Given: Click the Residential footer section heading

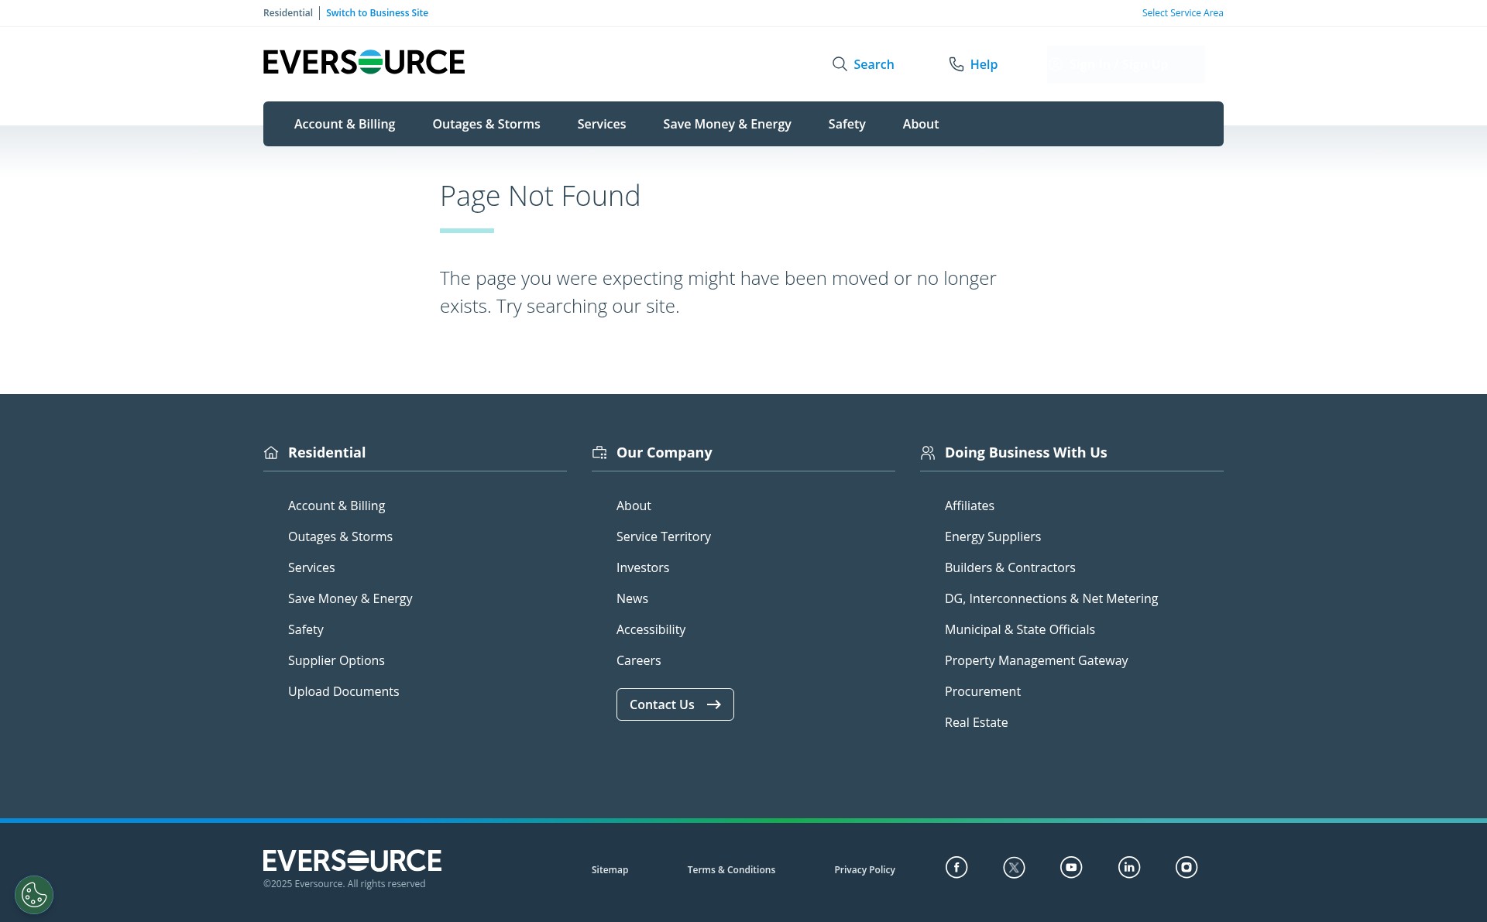Looking at the screenshot, I should click(327, 453).
